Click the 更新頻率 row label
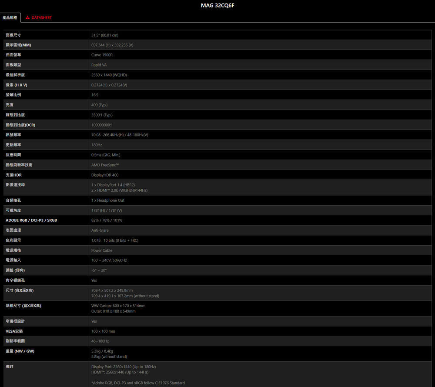This screenshot has width=435, height=387. click(13, 145)
